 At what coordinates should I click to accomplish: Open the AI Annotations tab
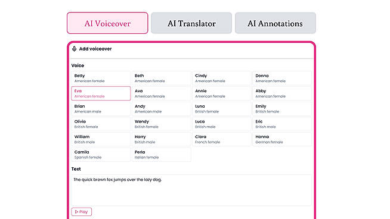coord(276,23)
